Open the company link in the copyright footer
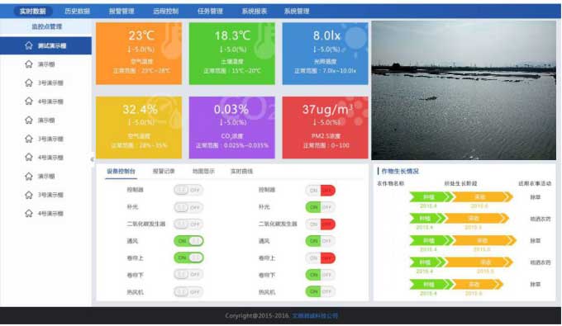Viewport: 562px width, 326px height. (316, 315)
